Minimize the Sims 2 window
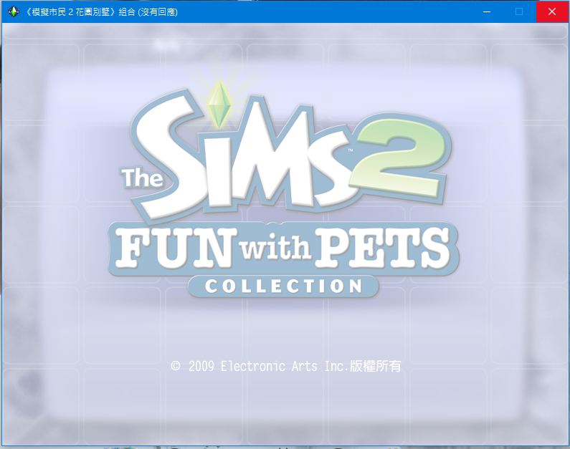570x449 pixels. 487,11
